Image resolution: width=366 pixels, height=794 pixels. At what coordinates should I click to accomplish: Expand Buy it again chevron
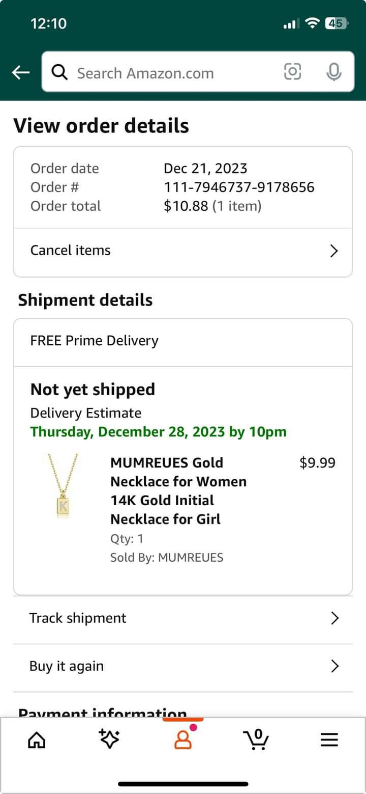click(334, 666)
